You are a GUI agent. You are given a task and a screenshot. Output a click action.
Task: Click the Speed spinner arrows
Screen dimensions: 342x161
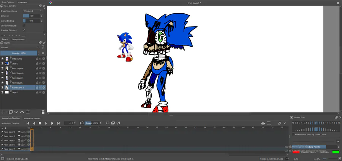click(x=100, y=123)
